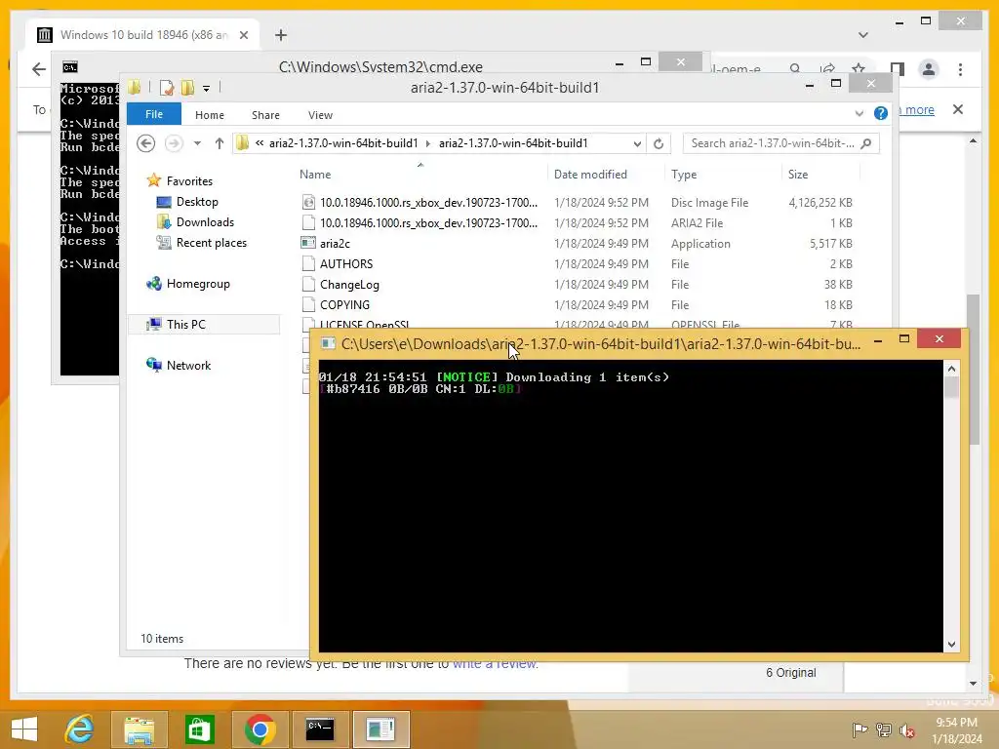The image size is (999, 749).
Task: Bookmark this page star icon
Action: tap(859, 68)
